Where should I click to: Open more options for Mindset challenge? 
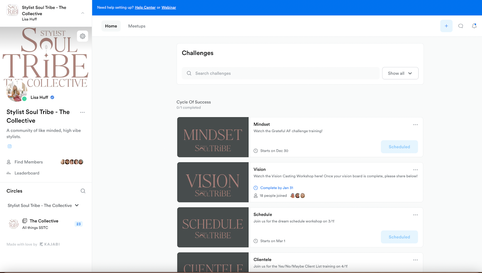point(415,125)
